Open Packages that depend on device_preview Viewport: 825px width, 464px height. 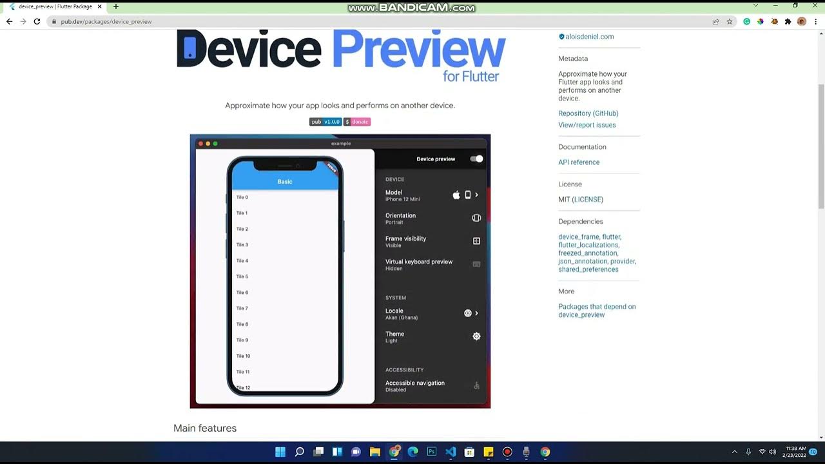click(597, 311)
